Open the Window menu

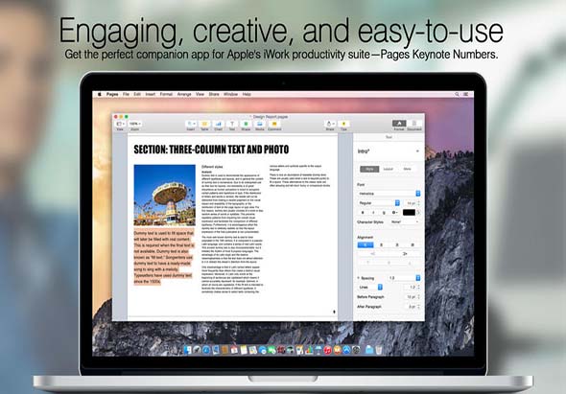click(x=230, y=94)
